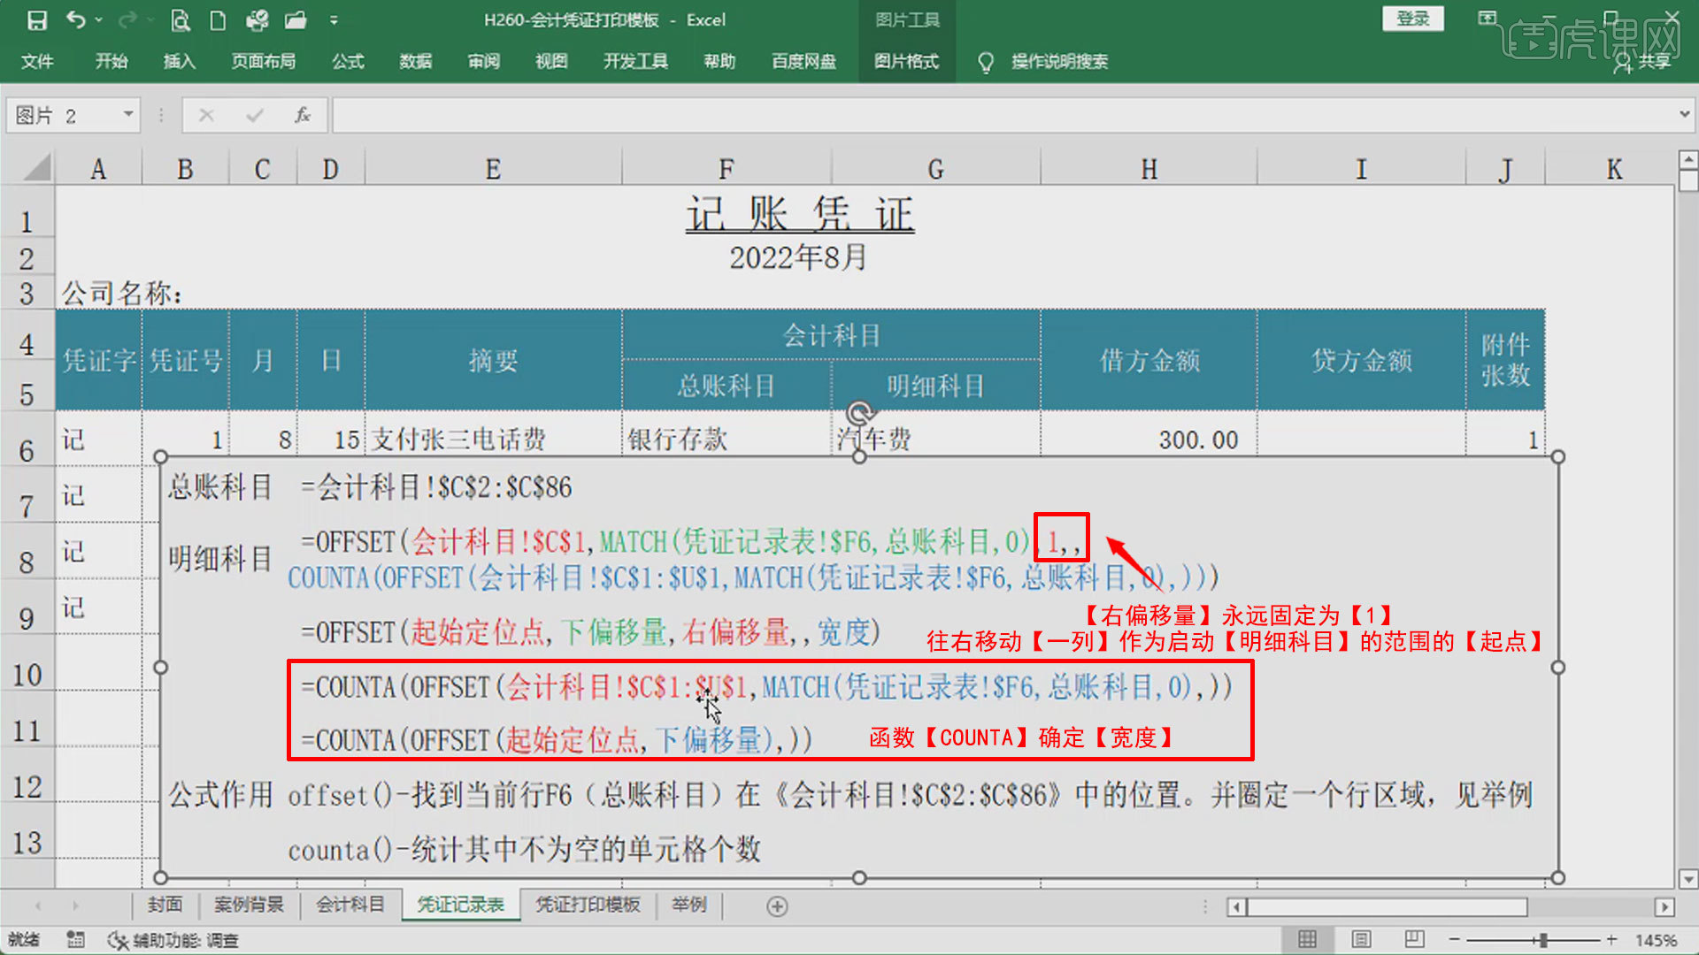Expand the Name Box dropdown showing 图片 2

click(x=128, y=114)
